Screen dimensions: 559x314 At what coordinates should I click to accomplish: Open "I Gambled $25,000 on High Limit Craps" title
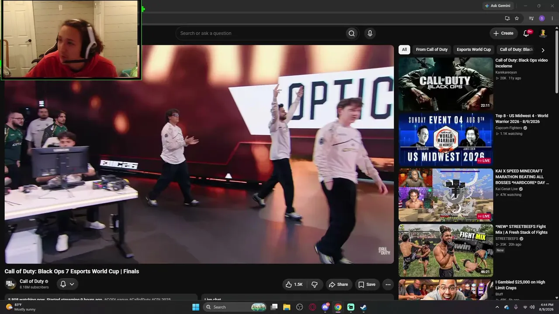520,285
